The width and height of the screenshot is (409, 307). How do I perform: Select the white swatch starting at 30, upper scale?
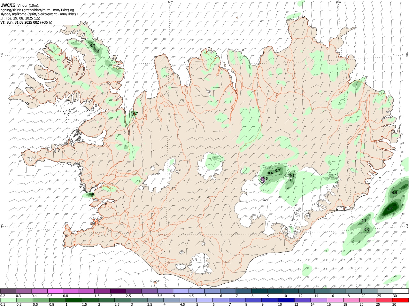pos(401,291)
